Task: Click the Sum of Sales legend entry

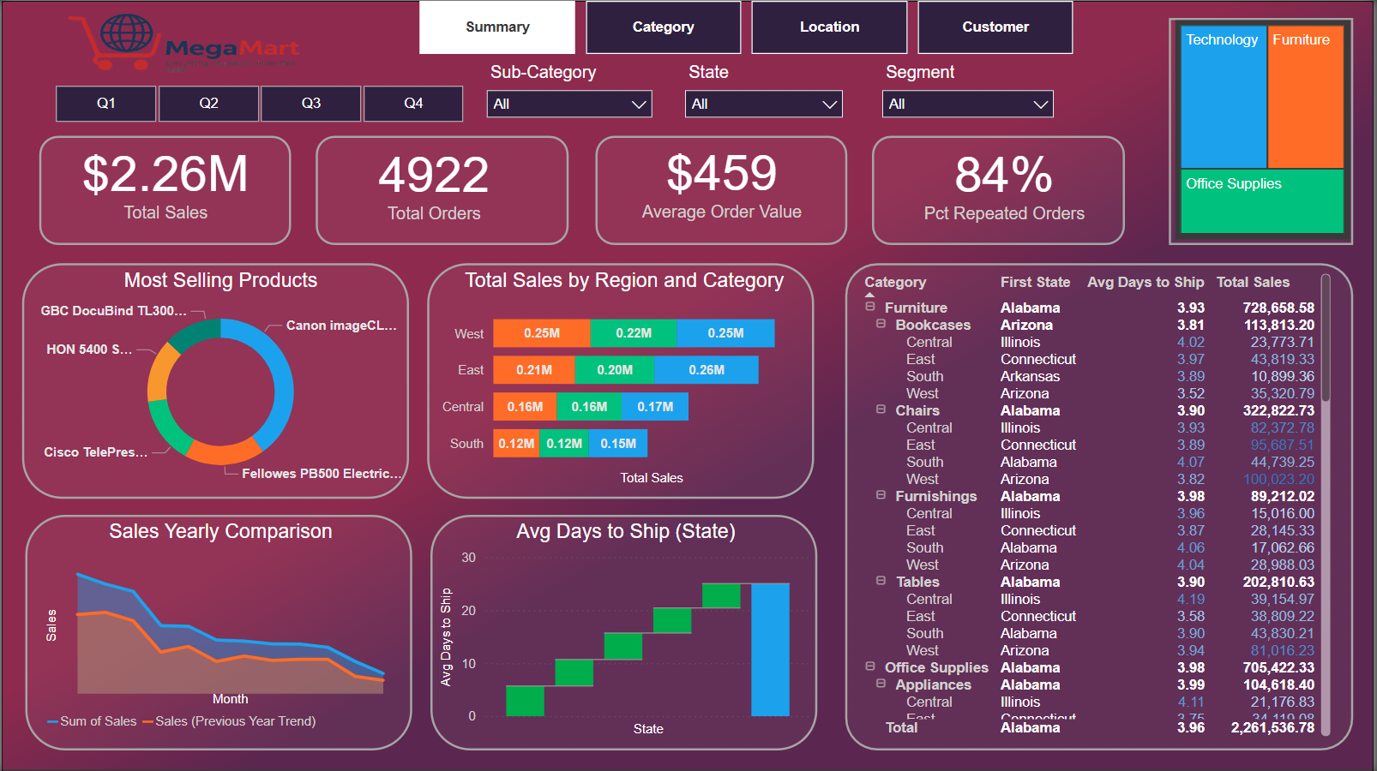Action: tap(94, 721)
